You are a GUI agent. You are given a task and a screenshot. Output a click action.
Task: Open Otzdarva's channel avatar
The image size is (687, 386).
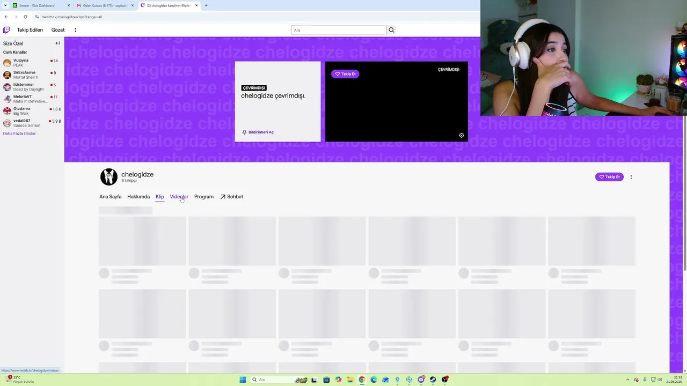tap(7, 111)
